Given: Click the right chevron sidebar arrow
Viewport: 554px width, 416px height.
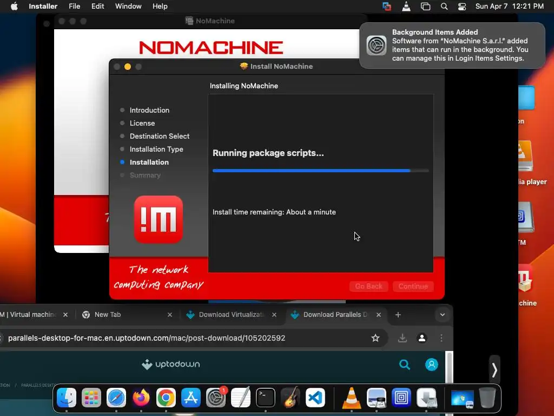Looking at the screenshot, I should [x=494, y=370].
